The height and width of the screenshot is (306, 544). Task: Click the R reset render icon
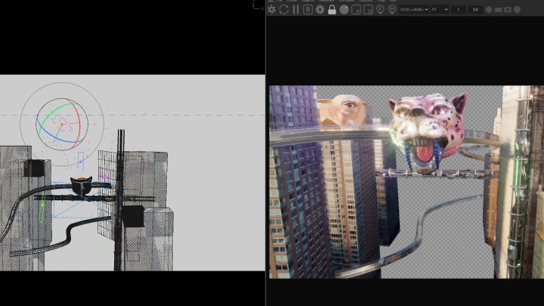[x=308, y=10]
